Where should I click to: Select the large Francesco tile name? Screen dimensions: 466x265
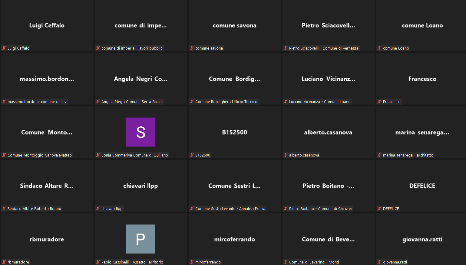pos(422,79)
